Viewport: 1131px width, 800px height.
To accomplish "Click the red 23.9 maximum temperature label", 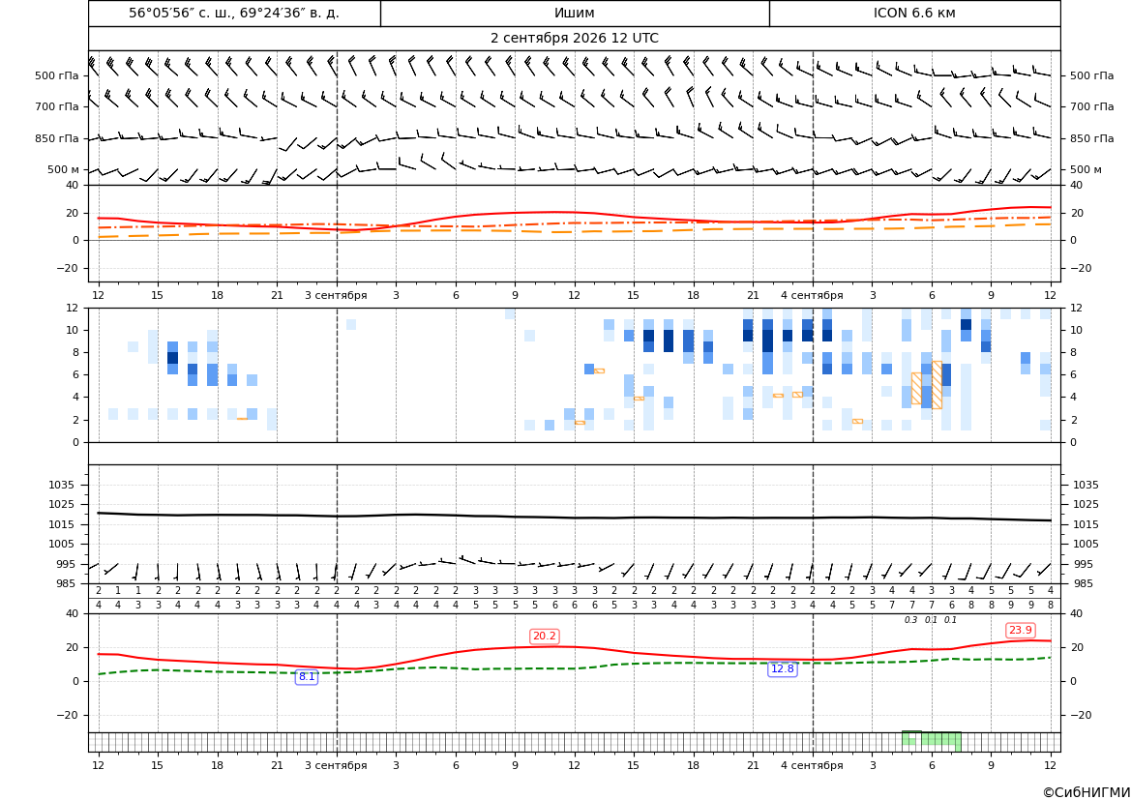I will click(1020, 630).
